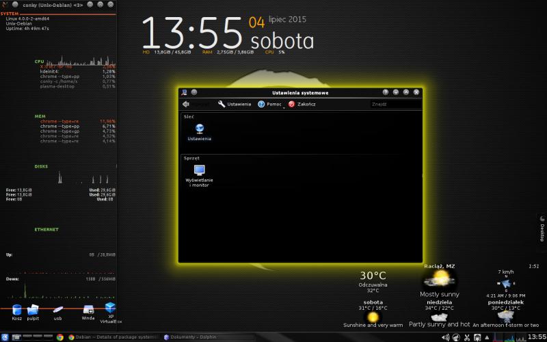
Task: Click the window help question mark button
Action: click(386, 92)
